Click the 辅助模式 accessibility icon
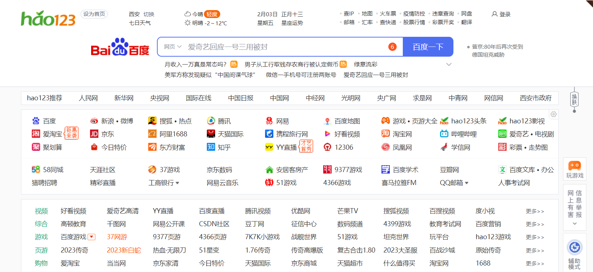 [575, 247]
